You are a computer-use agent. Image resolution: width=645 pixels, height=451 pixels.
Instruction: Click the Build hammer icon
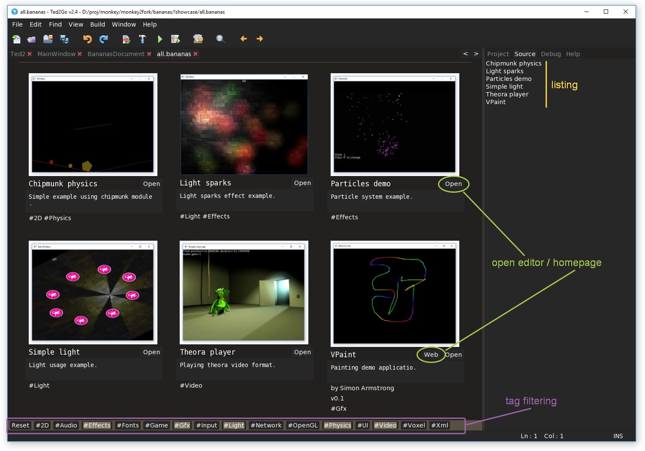click(142, 39)
